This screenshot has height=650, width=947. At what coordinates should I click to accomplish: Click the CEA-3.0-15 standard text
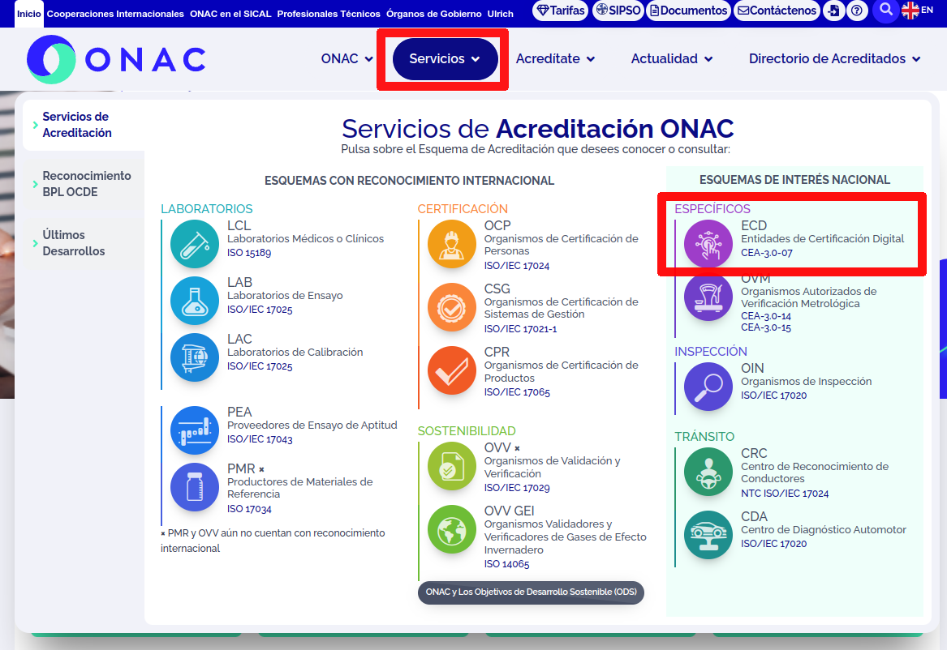766,328
